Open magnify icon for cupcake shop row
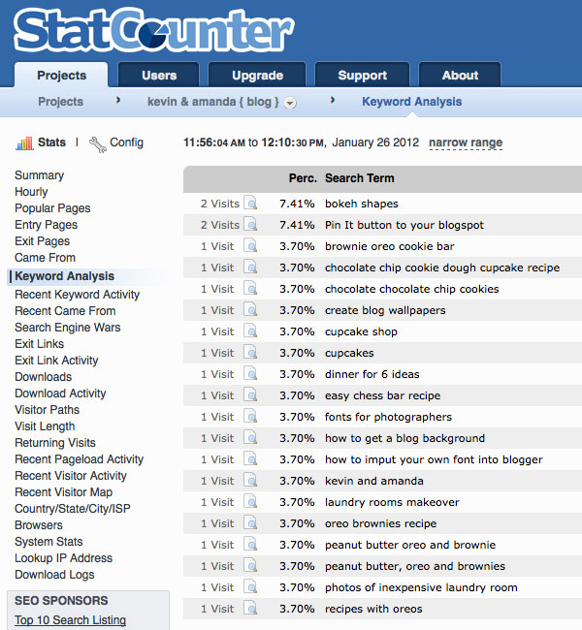 pyautogui.click(x=250, y=331)
